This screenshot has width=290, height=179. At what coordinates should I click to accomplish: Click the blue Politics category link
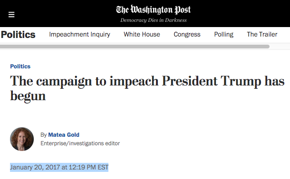click(20, 66)
